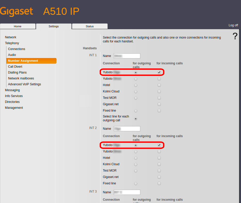Select second Yuboto outgoing radio for INT 1
Screen dimensions: 241x203
135,79
